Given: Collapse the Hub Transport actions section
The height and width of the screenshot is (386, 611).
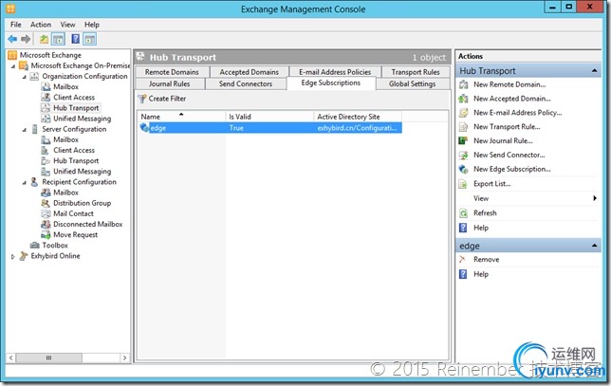Looking at the screenshot, I should point(594,70).
